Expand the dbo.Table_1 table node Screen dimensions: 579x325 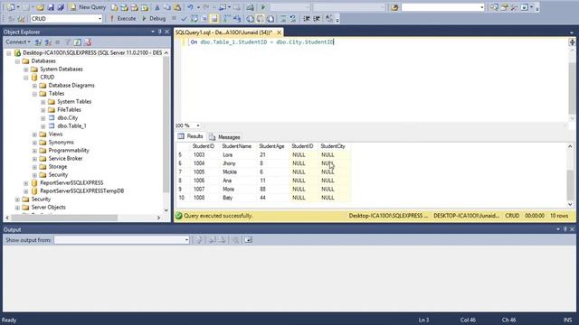tap(43, 126)
